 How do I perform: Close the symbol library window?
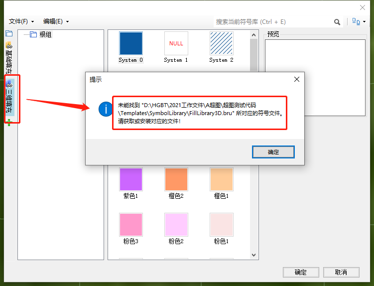click(x=363, y=7)
